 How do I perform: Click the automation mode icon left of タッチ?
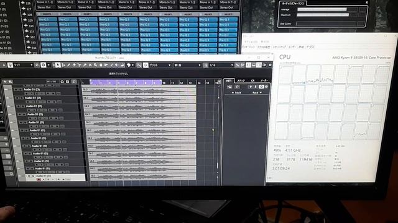coord(10,65)
